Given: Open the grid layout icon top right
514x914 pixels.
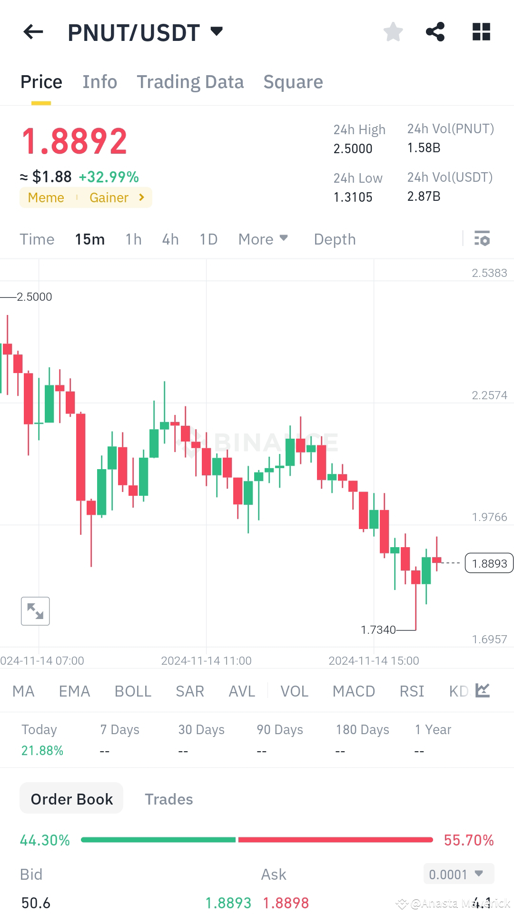Looking at the screenshot, I should coord(481,31).
